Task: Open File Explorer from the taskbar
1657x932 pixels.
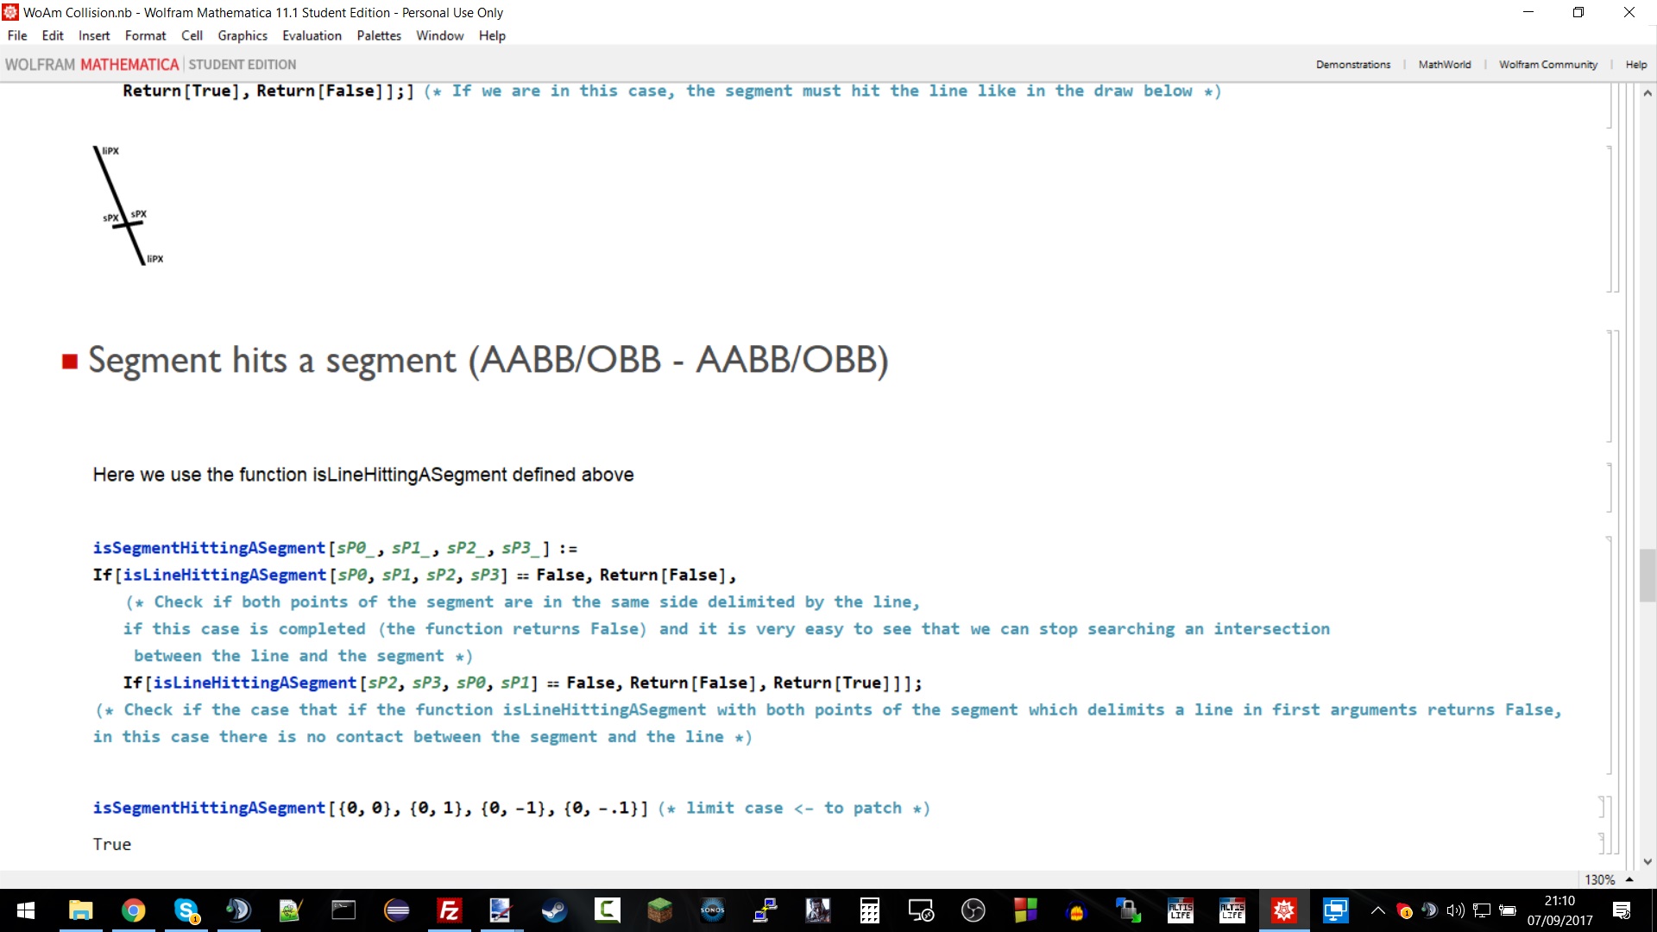Action: pos(80,910)
